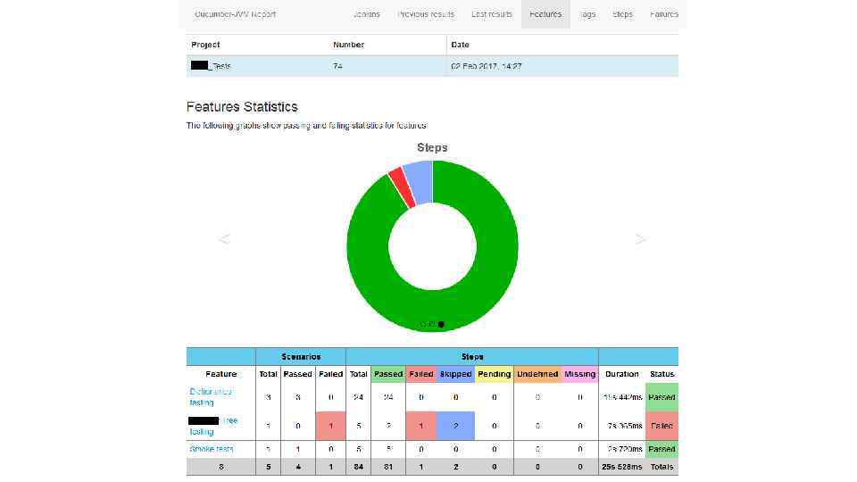Click the Cucumber-JVM Report brand title
857x482 pixels.
pos(236,14)
